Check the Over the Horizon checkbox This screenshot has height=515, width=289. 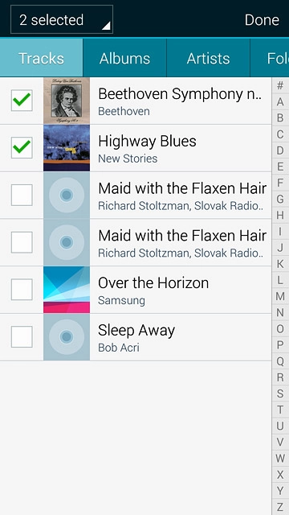coord(22,290)
